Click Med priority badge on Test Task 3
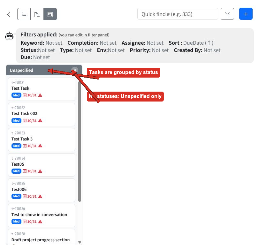Viewport: 259px width, 249px height. click(x=16, y=146)
